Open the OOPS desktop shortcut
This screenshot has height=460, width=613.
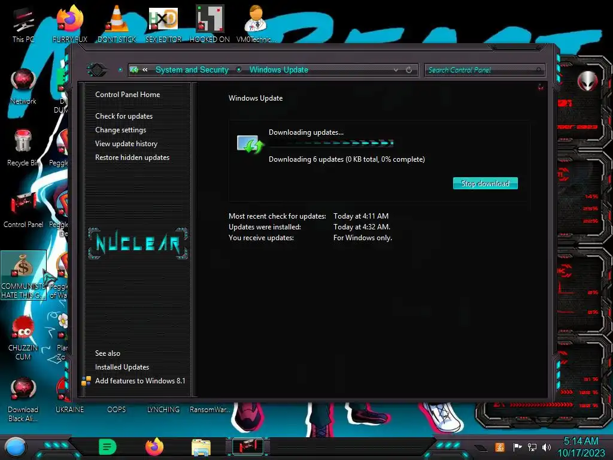[x=117, y=410]
